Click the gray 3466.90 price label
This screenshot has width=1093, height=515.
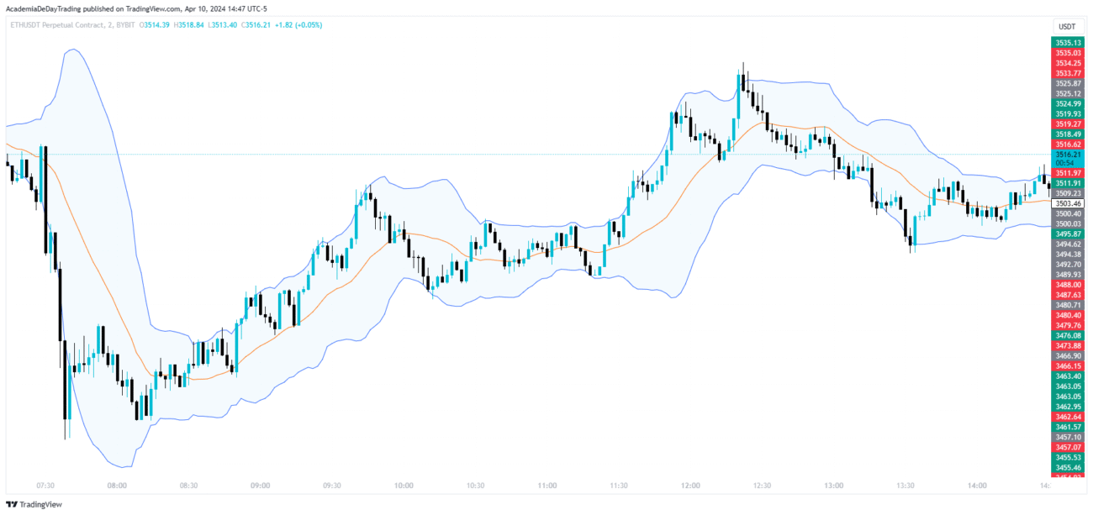pos(1067,356)
